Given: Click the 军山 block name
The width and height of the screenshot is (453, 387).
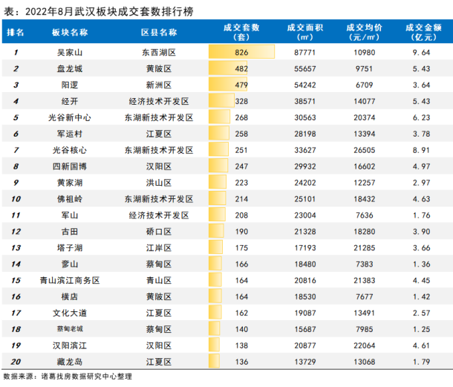Looking at the screenshot, I should (70, 215).
